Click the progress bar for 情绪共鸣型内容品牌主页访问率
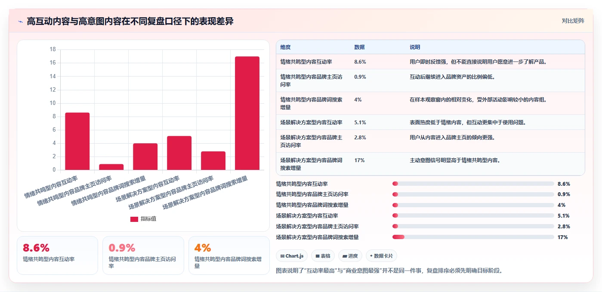Screen dimensions: 602x292 [x=473, y=194]
